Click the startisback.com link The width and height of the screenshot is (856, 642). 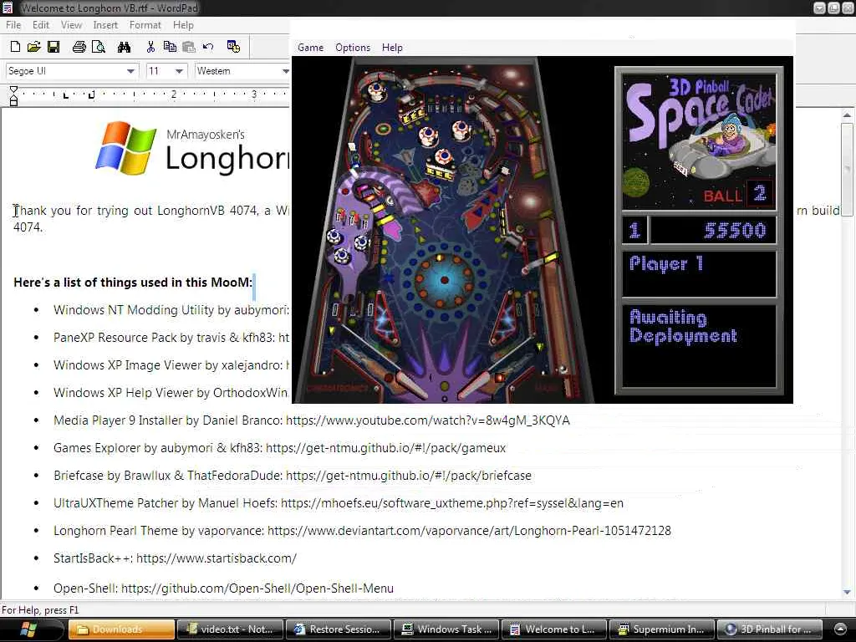217,558
